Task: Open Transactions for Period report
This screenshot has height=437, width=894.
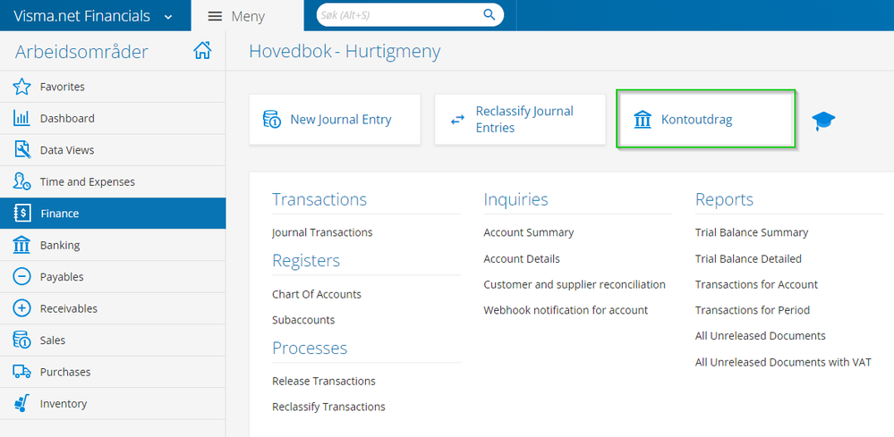Action: click(x=753, y=310)
